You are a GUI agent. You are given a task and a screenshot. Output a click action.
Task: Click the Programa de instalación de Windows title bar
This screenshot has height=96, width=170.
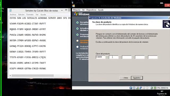[129, 18]
